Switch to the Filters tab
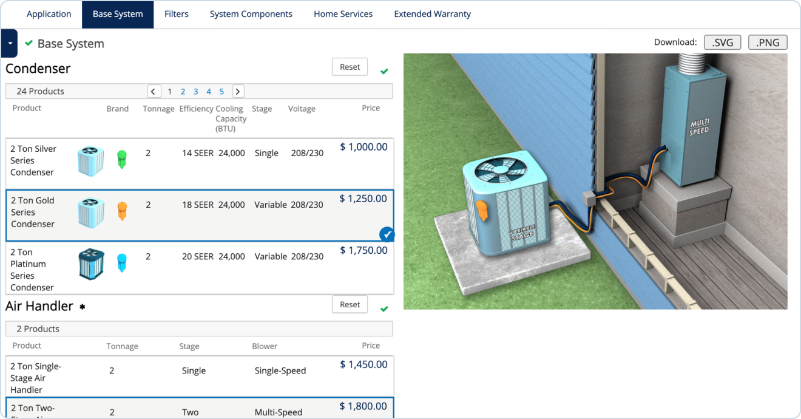Screen dimensions: 801x419 tap(176, 14)
